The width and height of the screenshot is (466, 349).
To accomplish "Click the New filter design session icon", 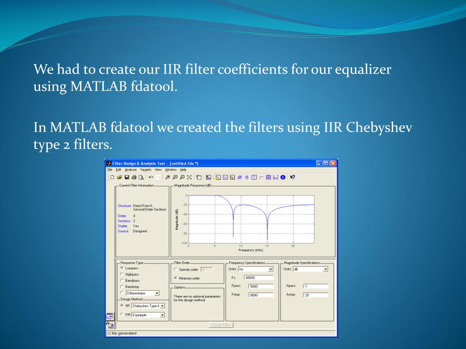I will click(112, 177).
